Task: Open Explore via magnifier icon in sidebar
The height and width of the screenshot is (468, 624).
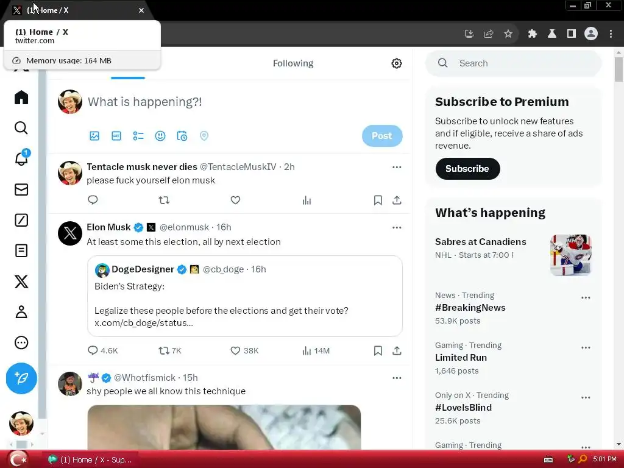Action: coord(21,128)
